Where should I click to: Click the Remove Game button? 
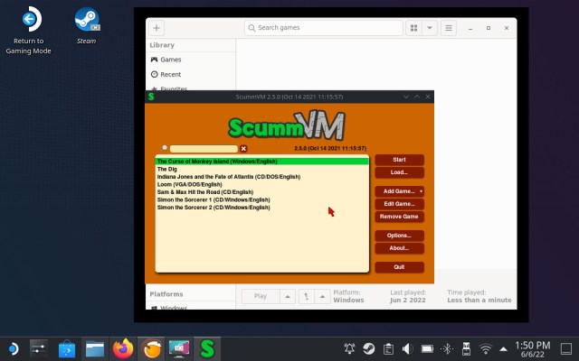pyautogui.click(x=399, y=217)
